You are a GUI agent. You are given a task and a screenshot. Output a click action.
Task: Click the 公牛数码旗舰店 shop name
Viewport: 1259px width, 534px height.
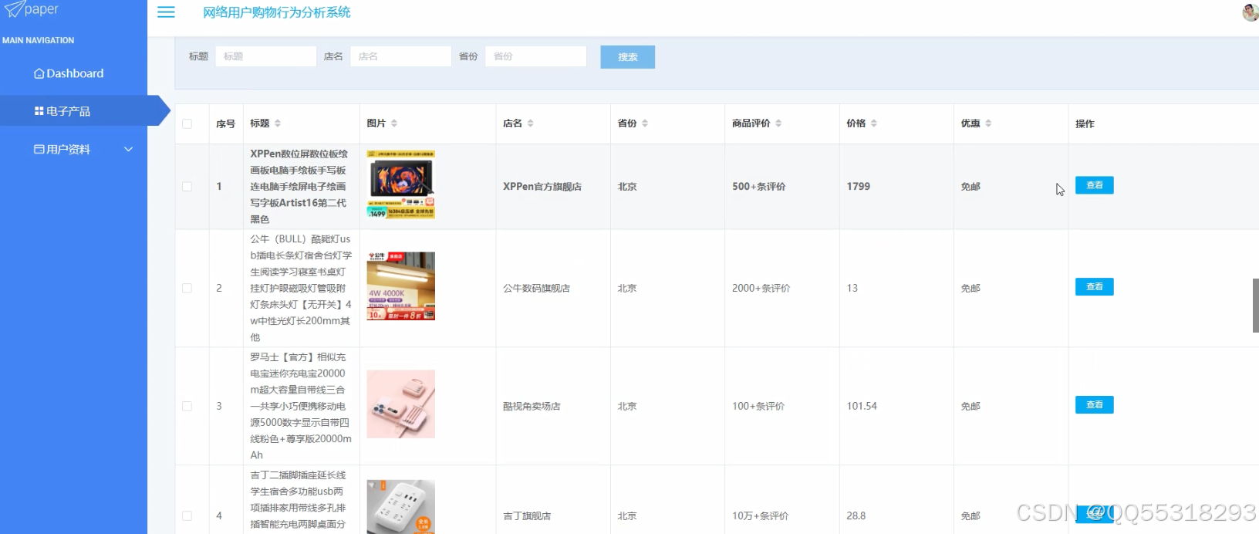[536, 288]
